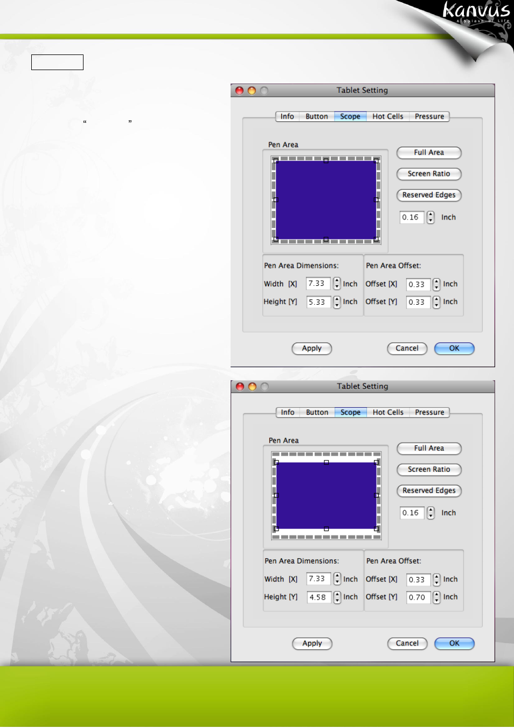514x728 pixels.
Task: Click Screen Ratio button in upper window
Action: pos(429,174)
